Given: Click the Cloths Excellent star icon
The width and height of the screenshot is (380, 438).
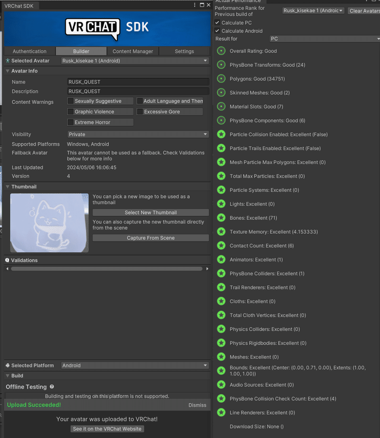Looking at the screenshot, I should coord(221,301).
